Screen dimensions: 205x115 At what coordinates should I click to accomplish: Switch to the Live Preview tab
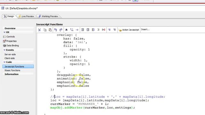point(26,16)
